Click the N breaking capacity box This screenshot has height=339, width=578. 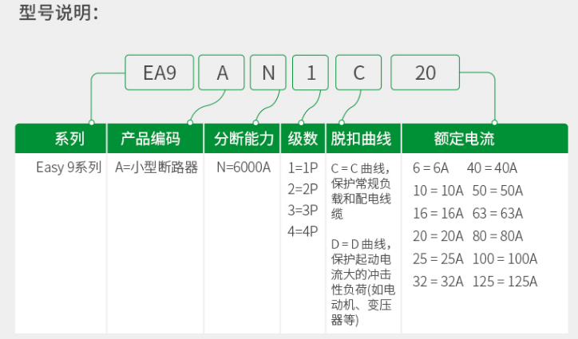click(268, 73)
